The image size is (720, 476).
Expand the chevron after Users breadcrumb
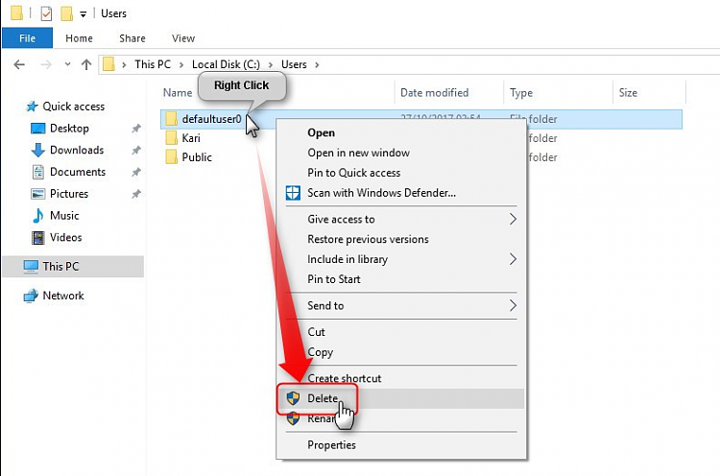pyautogui.click(x=317, y=64)
